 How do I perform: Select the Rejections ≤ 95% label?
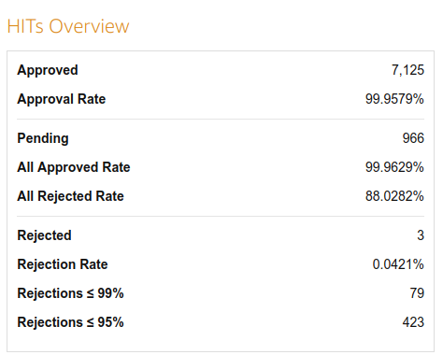tap(70, 322)
